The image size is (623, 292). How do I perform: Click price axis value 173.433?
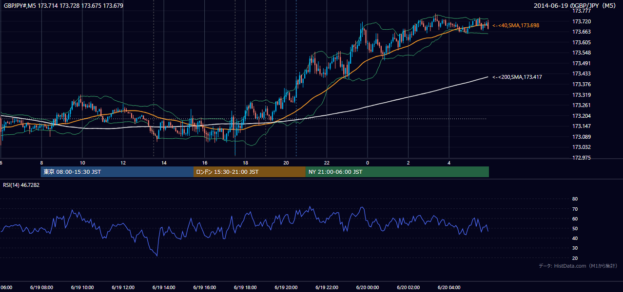(x=581, y=73)
